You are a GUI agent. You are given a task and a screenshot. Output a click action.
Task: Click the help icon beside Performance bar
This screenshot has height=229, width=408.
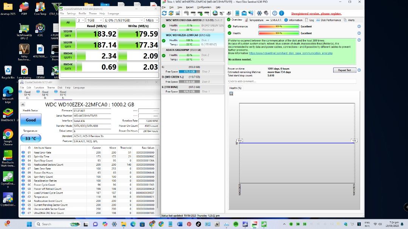pyautogui.click(x=359, y=26)
